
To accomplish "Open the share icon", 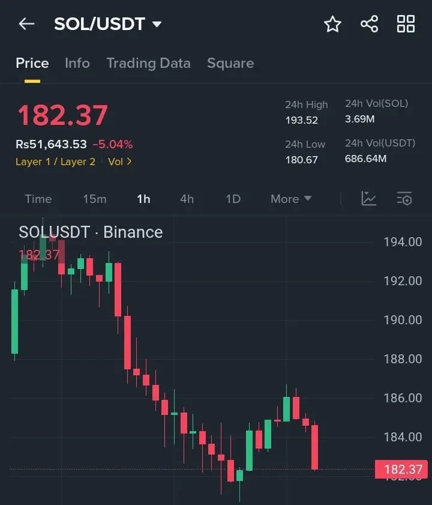I will click(x=369, y=24).
